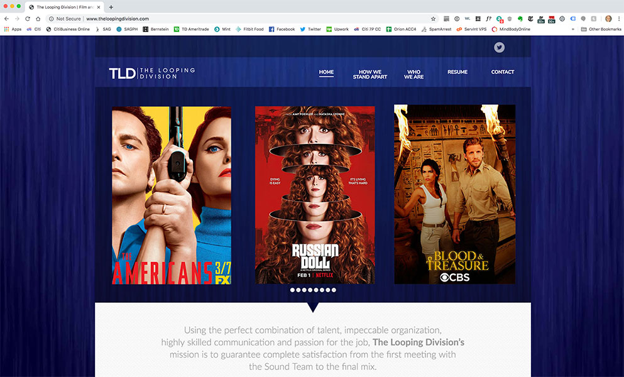Click the Twitter icon in the site header
Screen dimensions: 624x377
click(x=499, y=47)
